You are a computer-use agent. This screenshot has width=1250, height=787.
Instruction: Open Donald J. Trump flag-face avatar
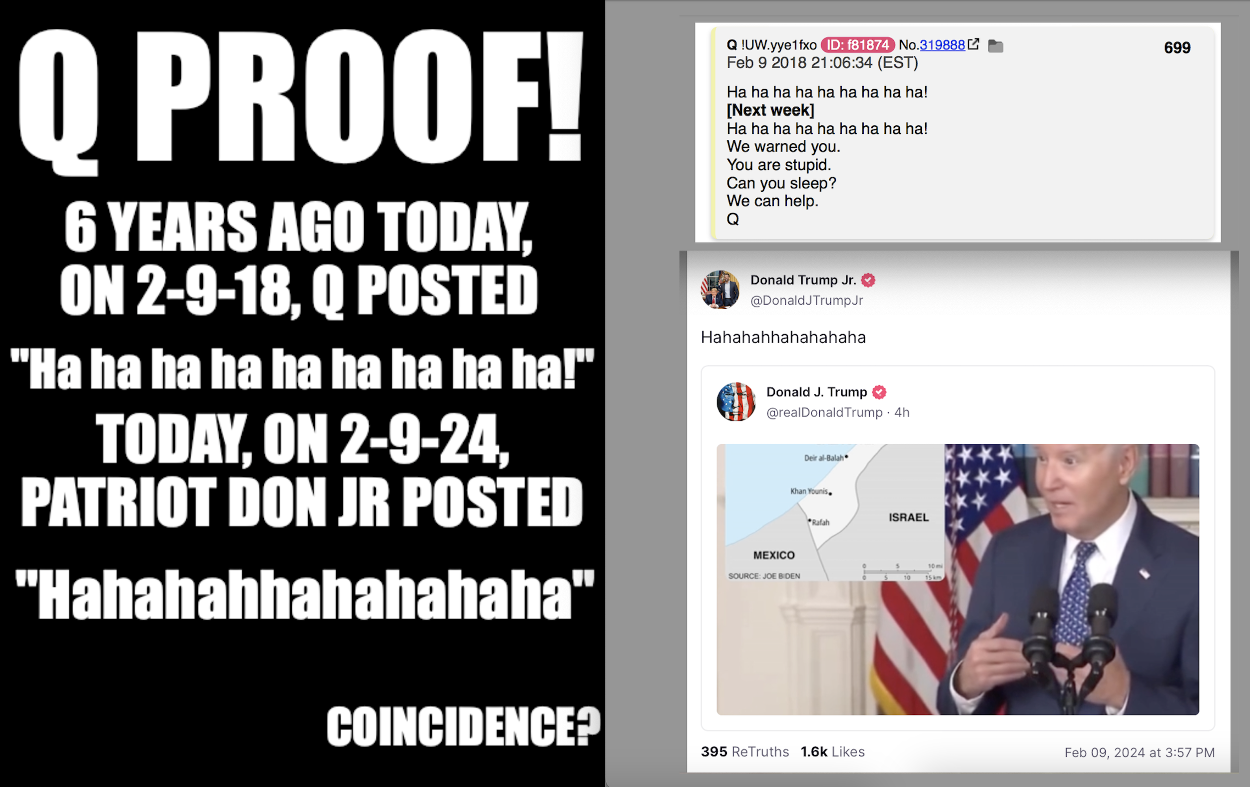(736, 401)
